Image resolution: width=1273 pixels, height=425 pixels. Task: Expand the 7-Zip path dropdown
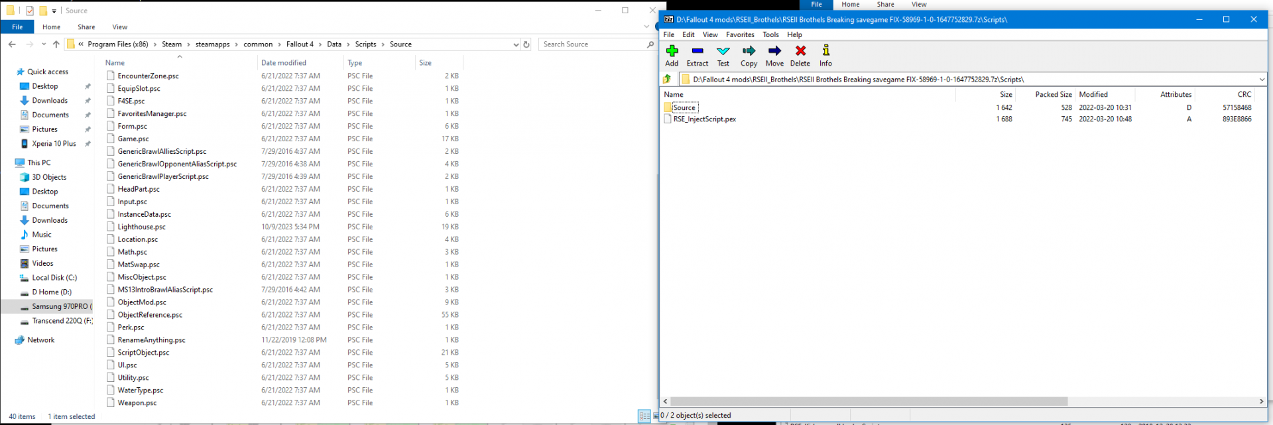[1261, 80]
